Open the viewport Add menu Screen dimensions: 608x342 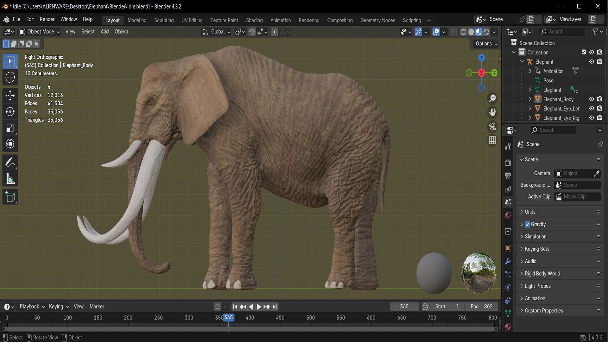104,32
